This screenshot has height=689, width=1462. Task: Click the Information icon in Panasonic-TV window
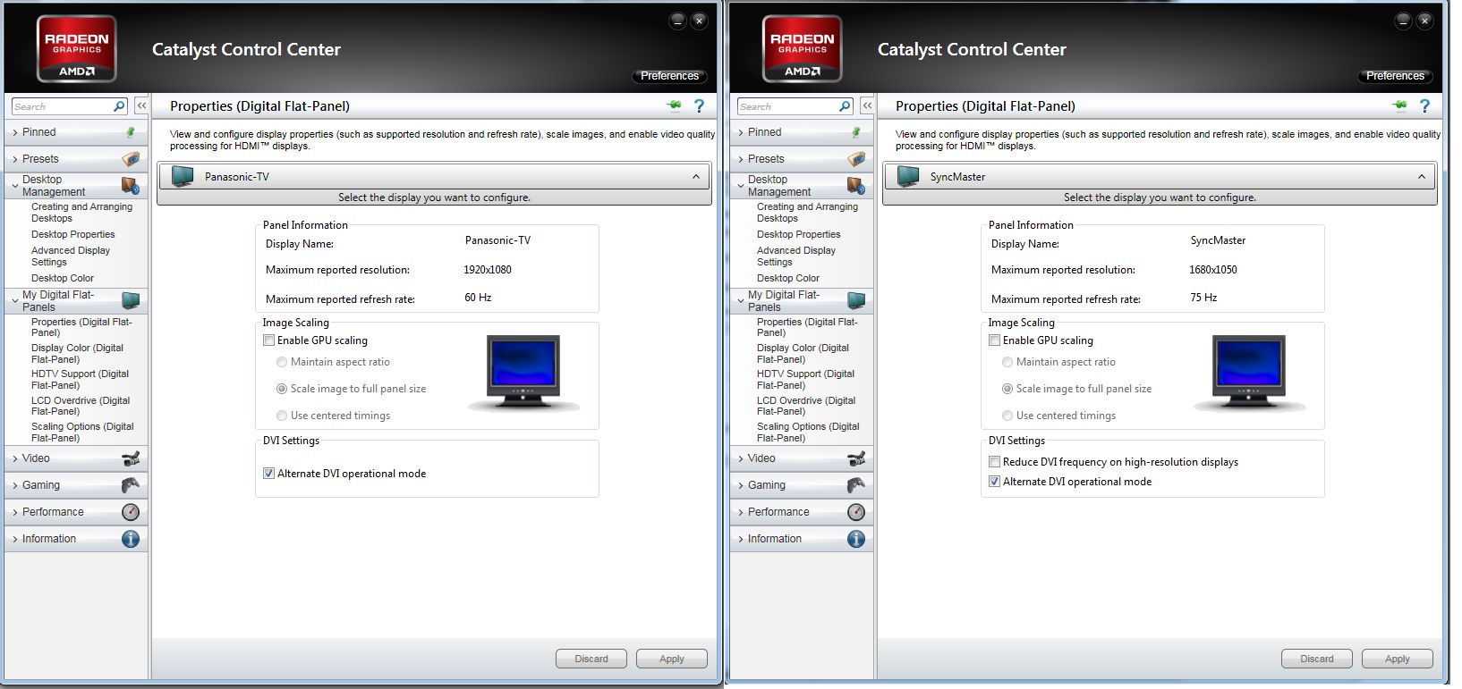point(131,539)
